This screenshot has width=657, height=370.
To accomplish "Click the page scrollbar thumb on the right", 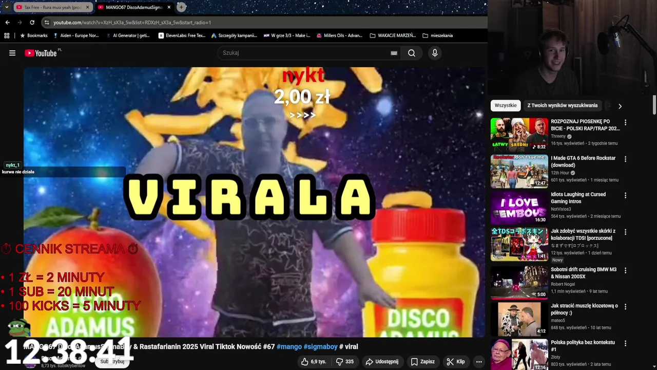I will 654,105.
